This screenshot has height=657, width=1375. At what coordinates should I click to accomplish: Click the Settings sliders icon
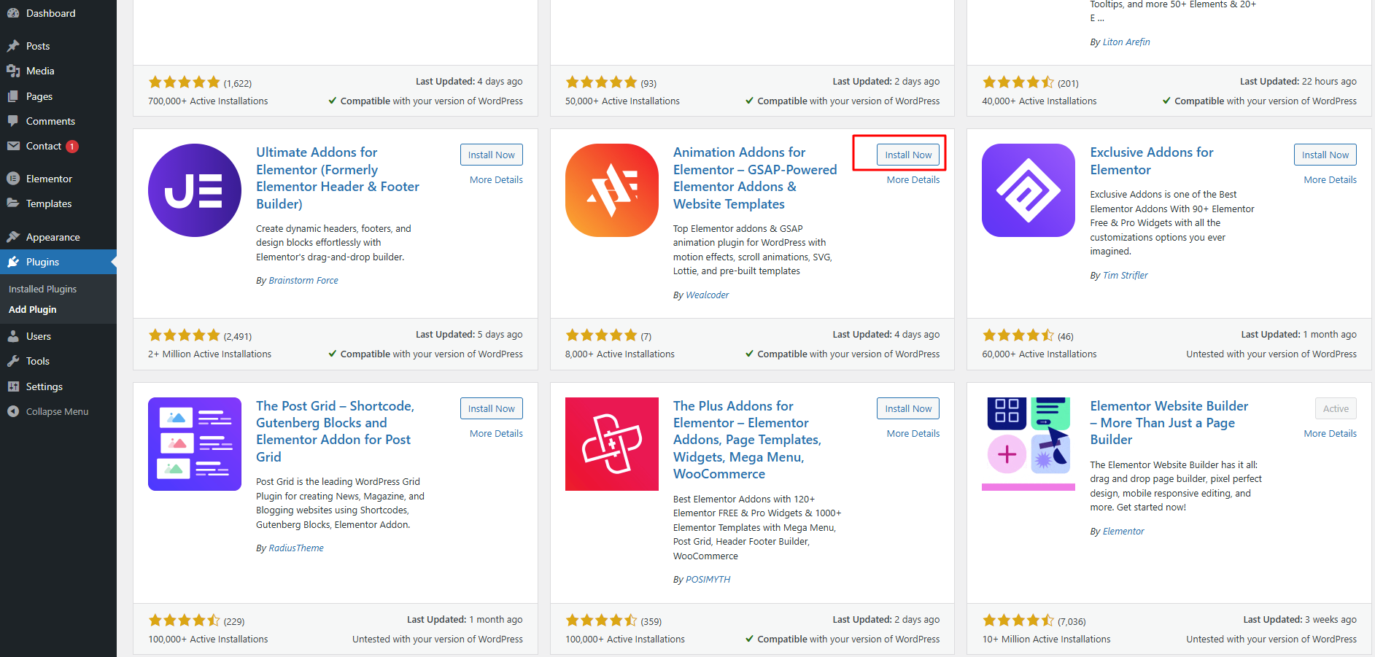coord(13,386)
